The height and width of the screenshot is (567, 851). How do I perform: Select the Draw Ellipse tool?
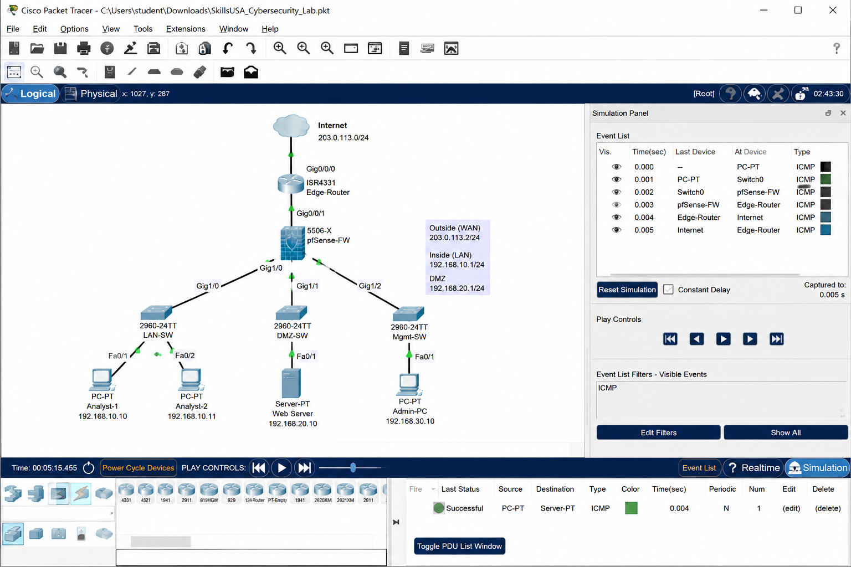pyautogui.click(x=177, y=72)
